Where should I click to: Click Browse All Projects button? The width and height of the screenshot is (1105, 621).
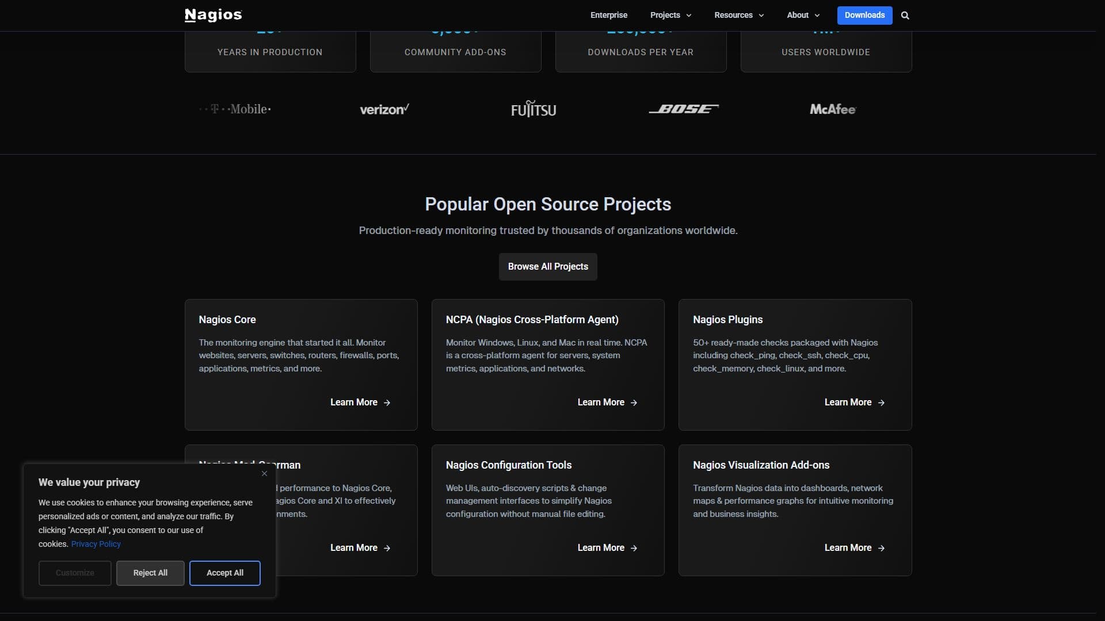click(548, 267)
